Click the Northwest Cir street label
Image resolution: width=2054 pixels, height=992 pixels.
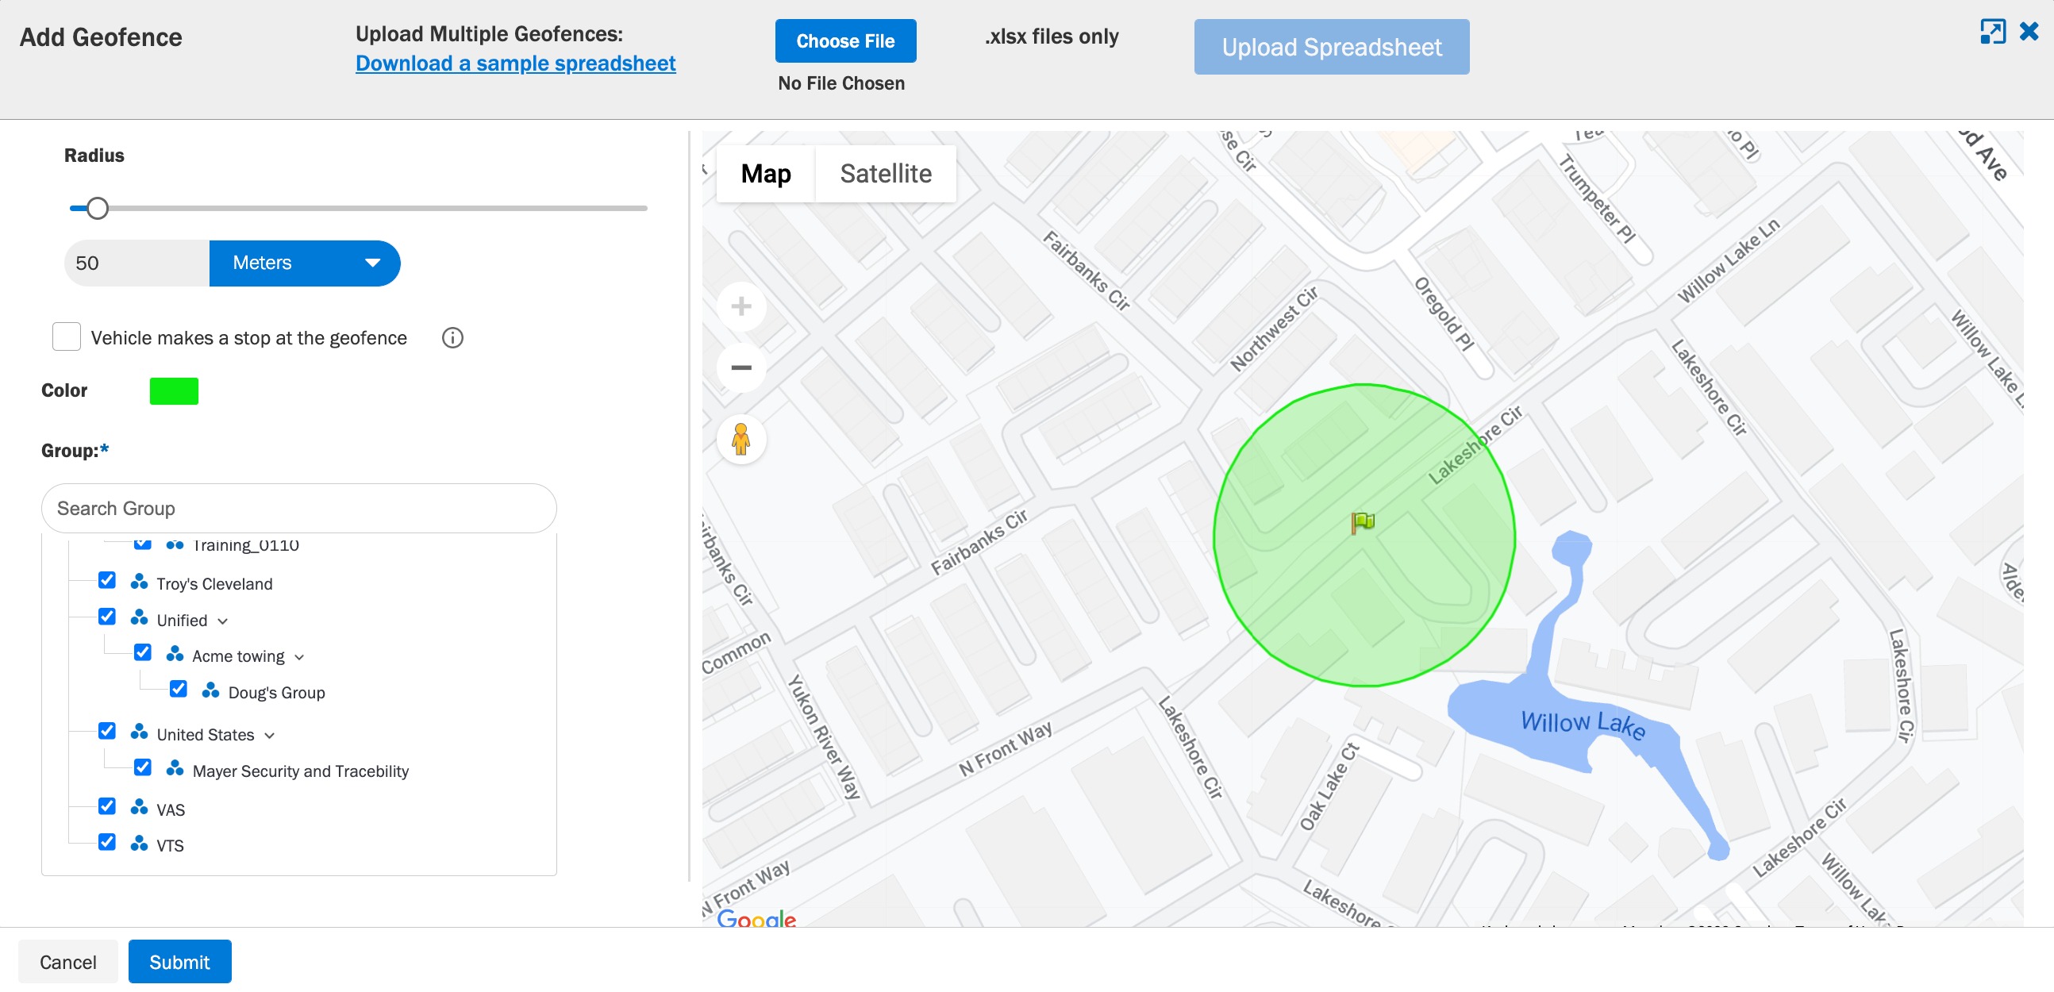point(1274,329)
